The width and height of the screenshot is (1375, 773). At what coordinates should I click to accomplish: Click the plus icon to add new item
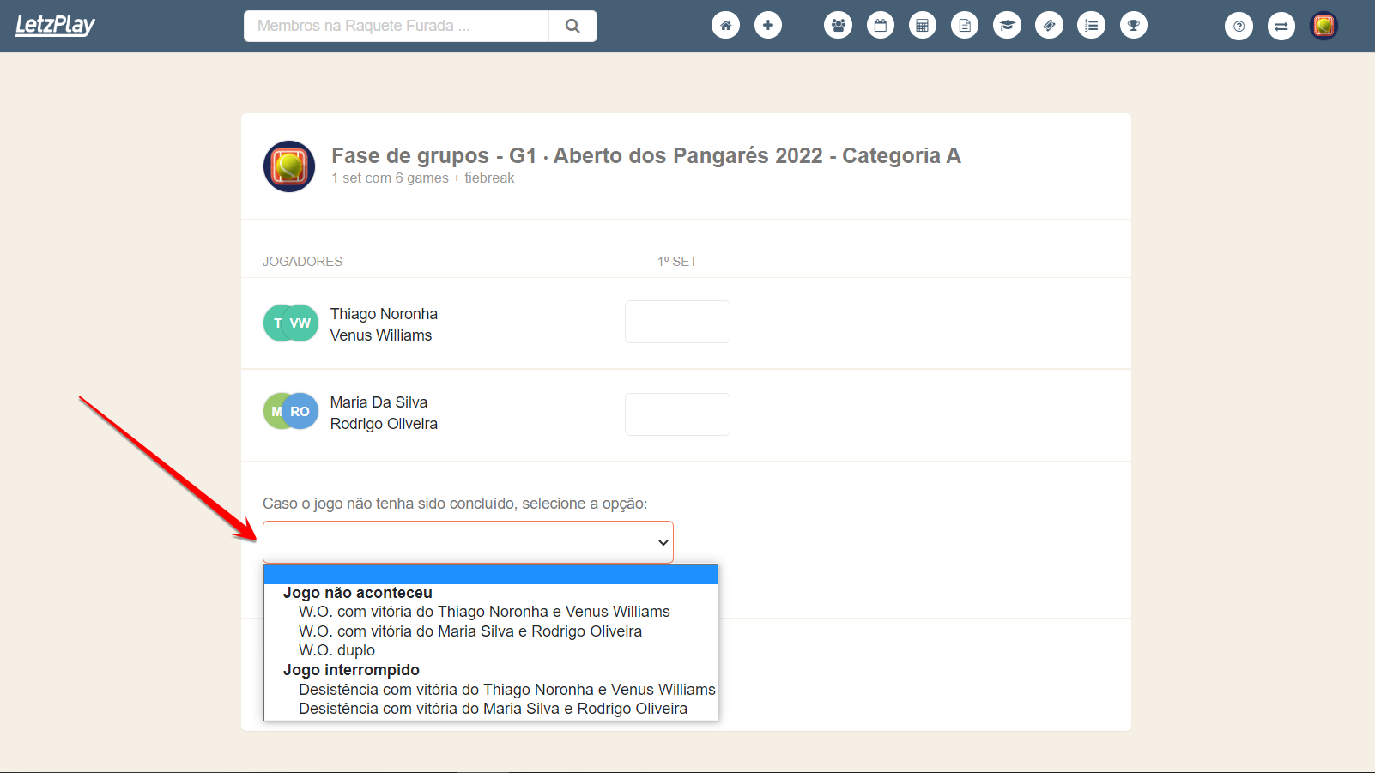[768, 25]
